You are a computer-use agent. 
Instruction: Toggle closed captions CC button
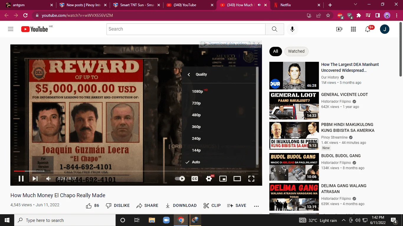coord(195,178)
